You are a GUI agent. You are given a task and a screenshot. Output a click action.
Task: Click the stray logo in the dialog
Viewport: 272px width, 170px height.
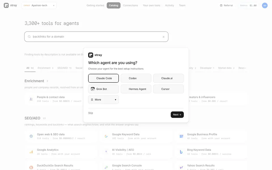pos(91,55)
